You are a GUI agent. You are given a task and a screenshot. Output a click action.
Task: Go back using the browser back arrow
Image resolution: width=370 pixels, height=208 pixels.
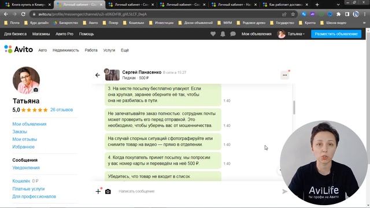6,14
